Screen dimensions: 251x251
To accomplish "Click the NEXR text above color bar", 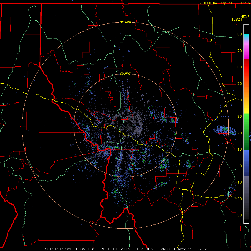I will pyautogui.click(x=245, y=17).
